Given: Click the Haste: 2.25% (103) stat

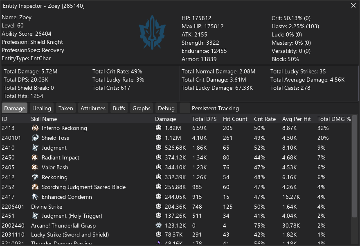Looking at the screenshot, I should (x=295, y=26).
